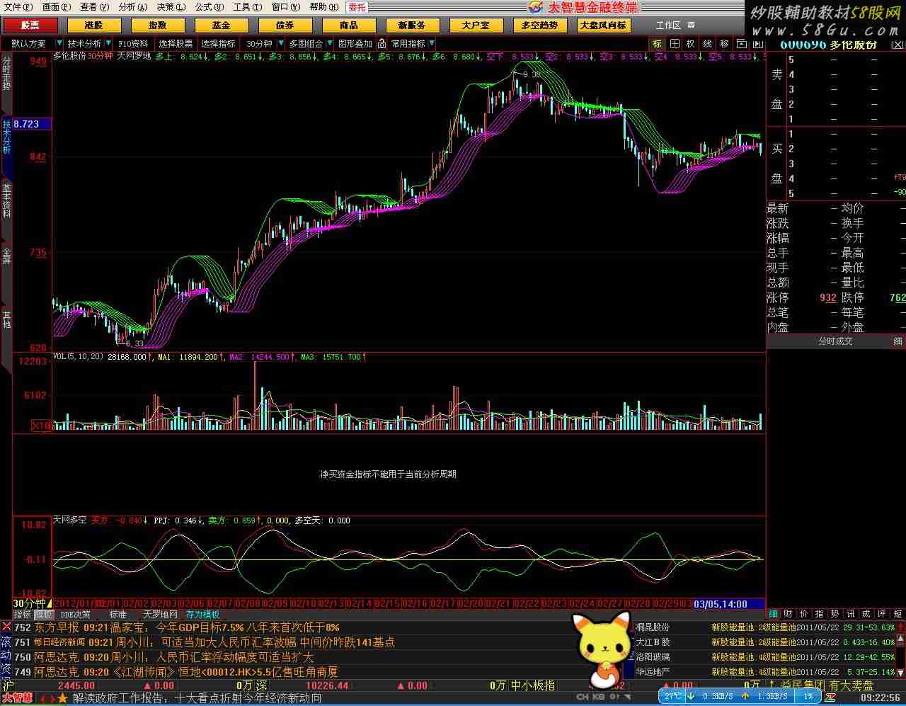
Task: Expand the 常用指标 dropdown arrow
Action: (x=432, y=44)
